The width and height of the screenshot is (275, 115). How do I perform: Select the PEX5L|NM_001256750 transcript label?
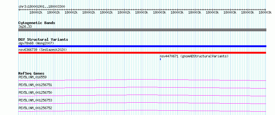pos(35,92)
